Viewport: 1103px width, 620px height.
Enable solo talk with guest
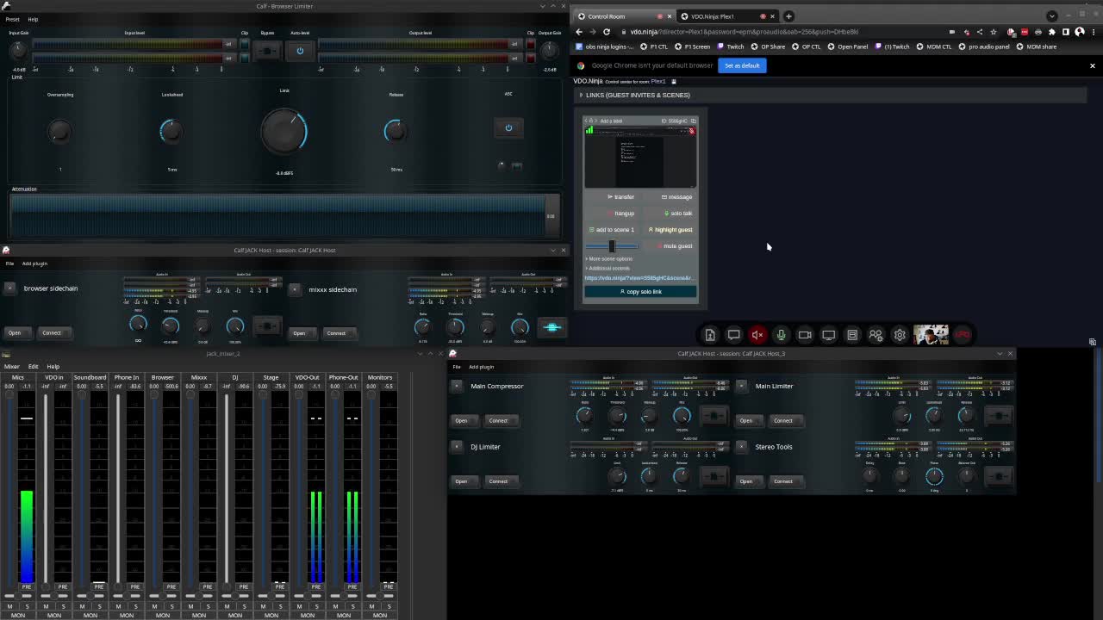pos(669,214)
